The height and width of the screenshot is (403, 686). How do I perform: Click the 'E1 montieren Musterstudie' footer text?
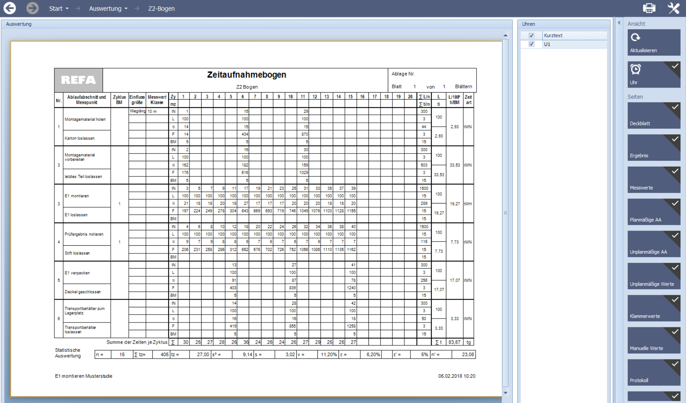pyautogui.click(x=84, y=376)
